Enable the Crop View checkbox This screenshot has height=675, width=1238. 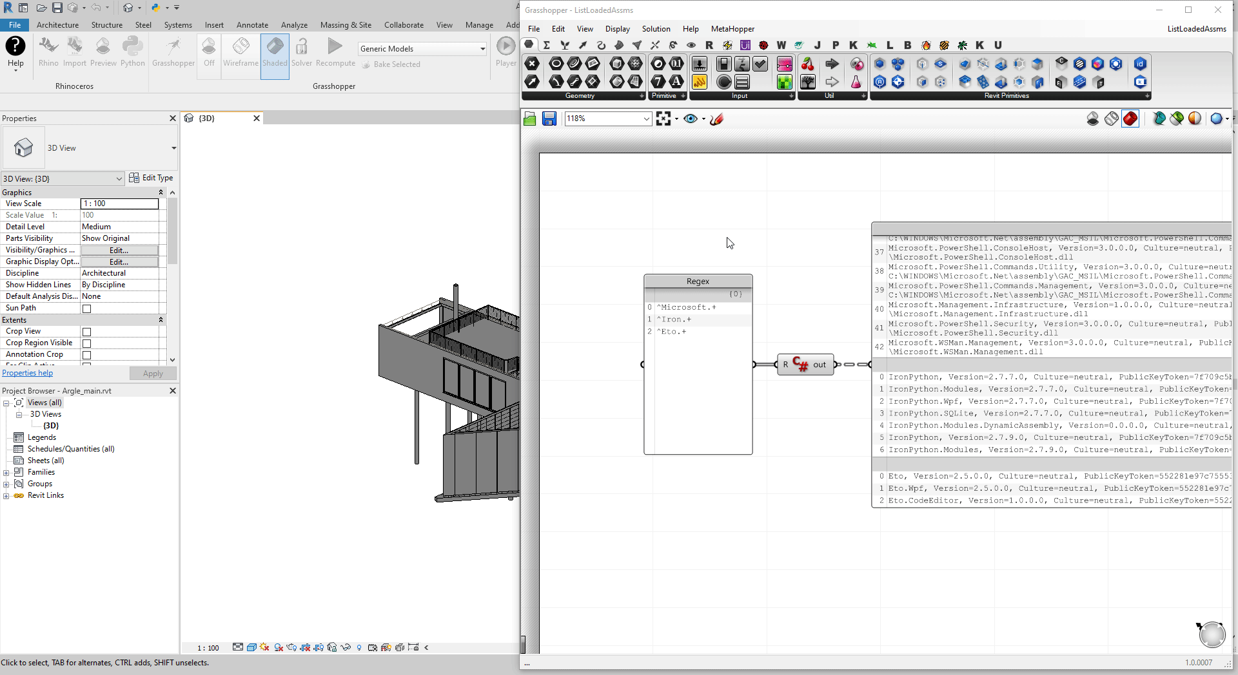click(86, 332)
